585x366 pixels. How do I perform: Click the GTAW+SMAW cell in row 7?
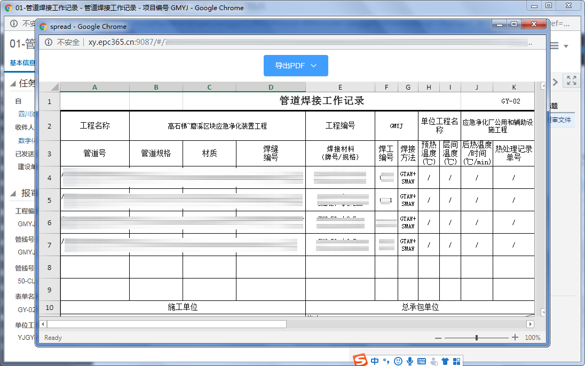tap(408, 245)
